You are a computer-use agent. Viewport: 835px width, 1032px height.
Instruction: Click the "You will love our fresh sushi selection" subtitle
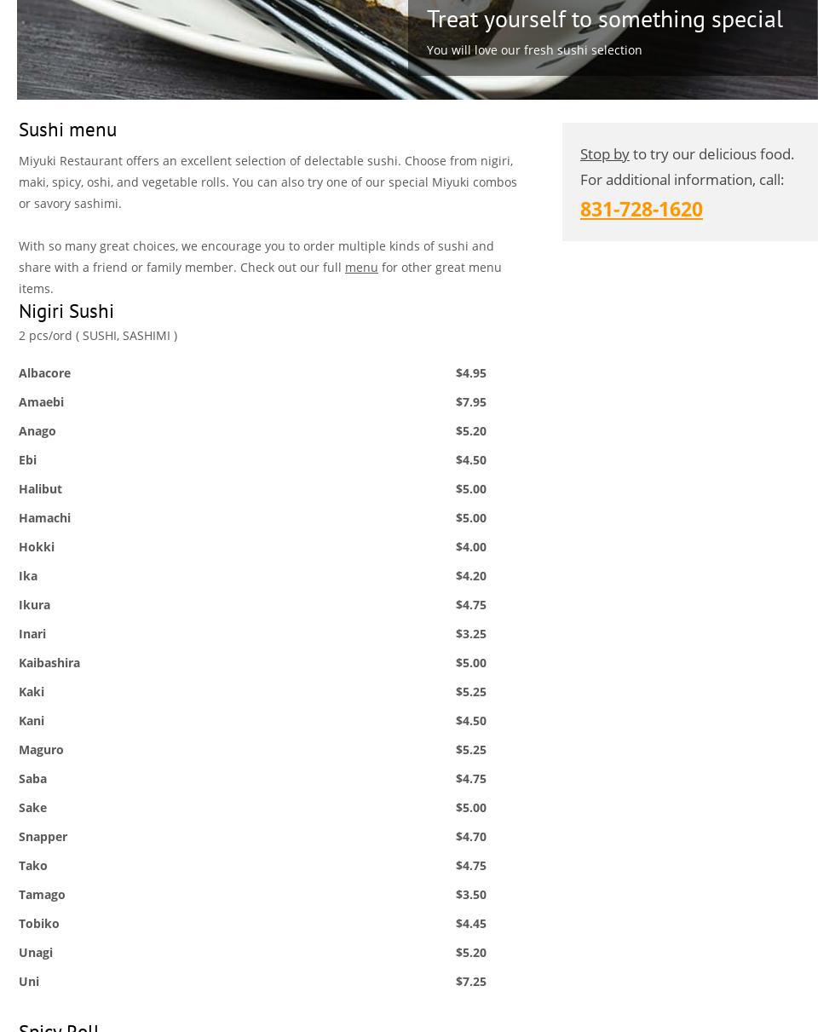[x=533, y=50]
